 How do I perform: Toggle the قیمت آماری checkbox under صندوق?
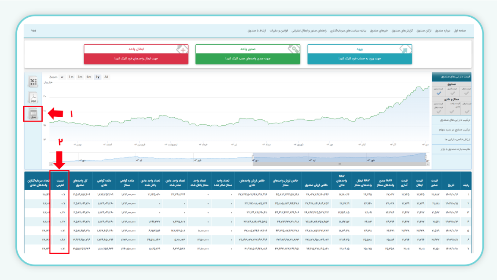click(453, 92)
